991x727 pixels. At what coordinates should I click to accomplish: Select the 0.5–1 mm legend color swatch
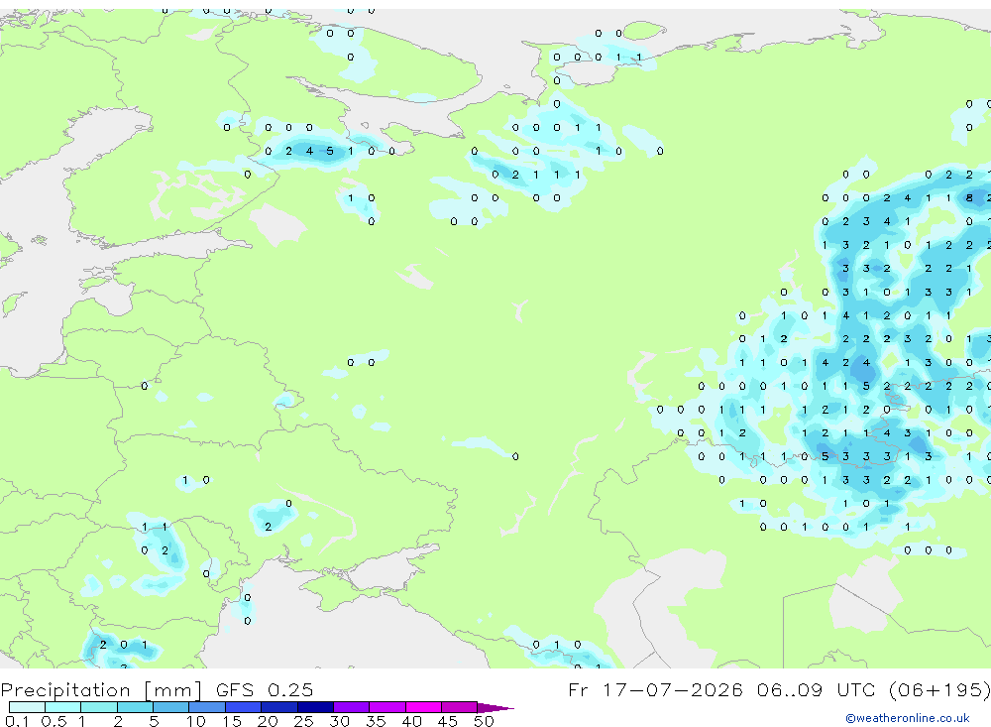click(x=63, y=707)
